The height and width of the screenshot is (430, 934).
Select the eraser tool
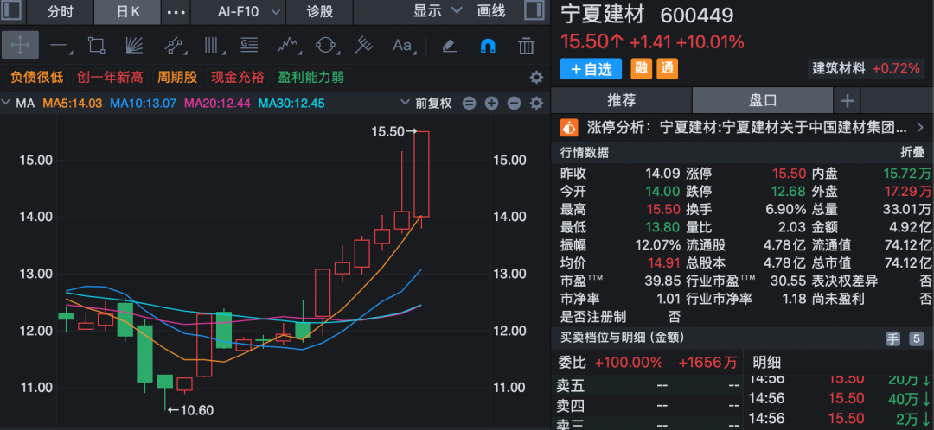(449, 45)
